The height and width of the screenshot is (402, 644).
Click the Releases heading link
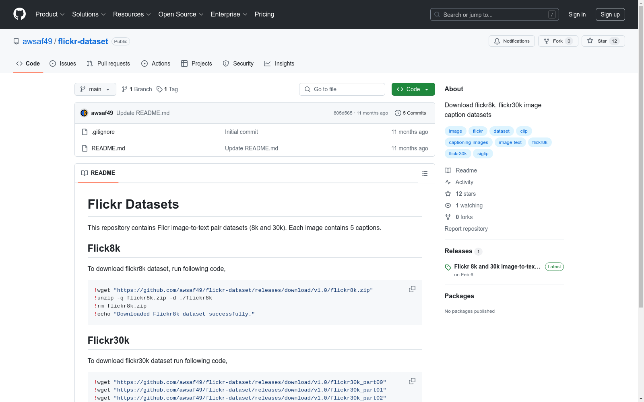point(458,251)
